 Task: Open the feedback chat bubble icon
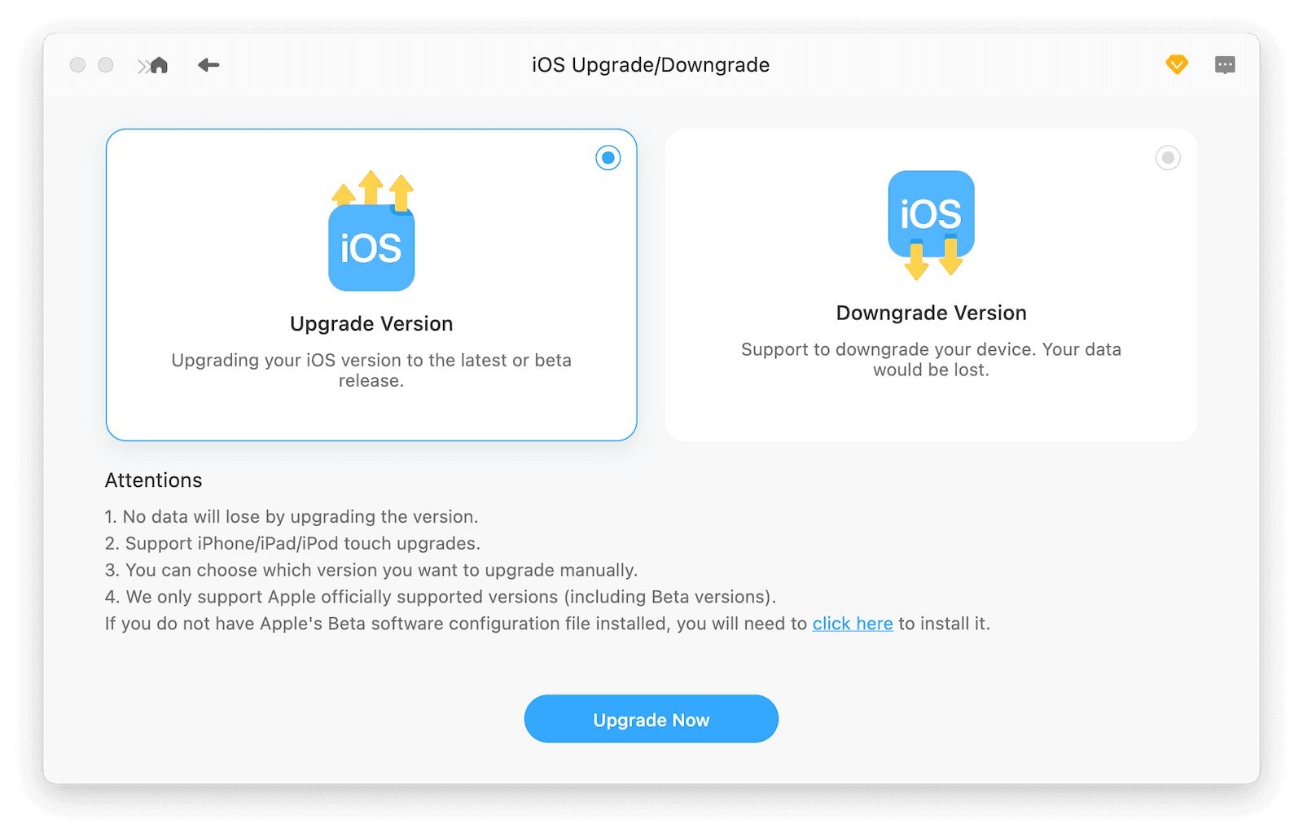1225,65
